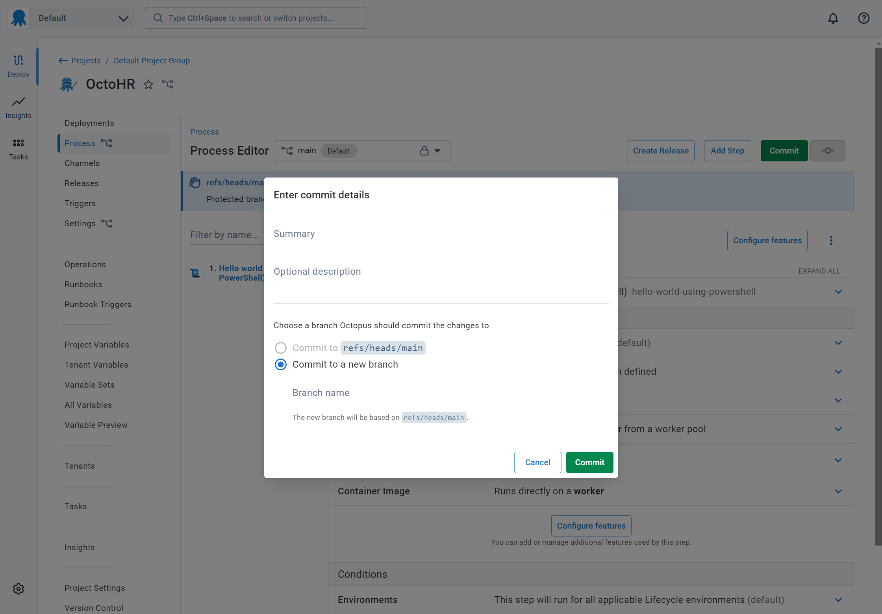Viewport: 882px width, 614px height.
Task: Open Tenant Variables menu item
Action: tap(96, 365)
